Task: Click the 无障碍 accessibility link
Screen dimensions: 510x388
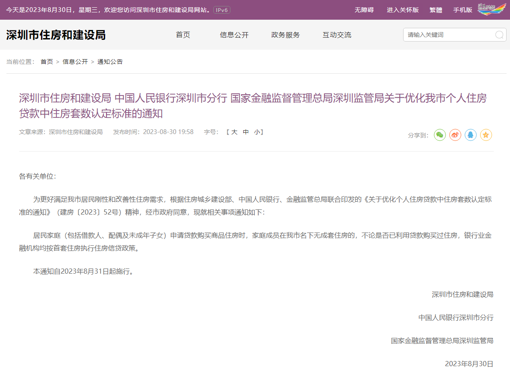Action: point(364,10)
